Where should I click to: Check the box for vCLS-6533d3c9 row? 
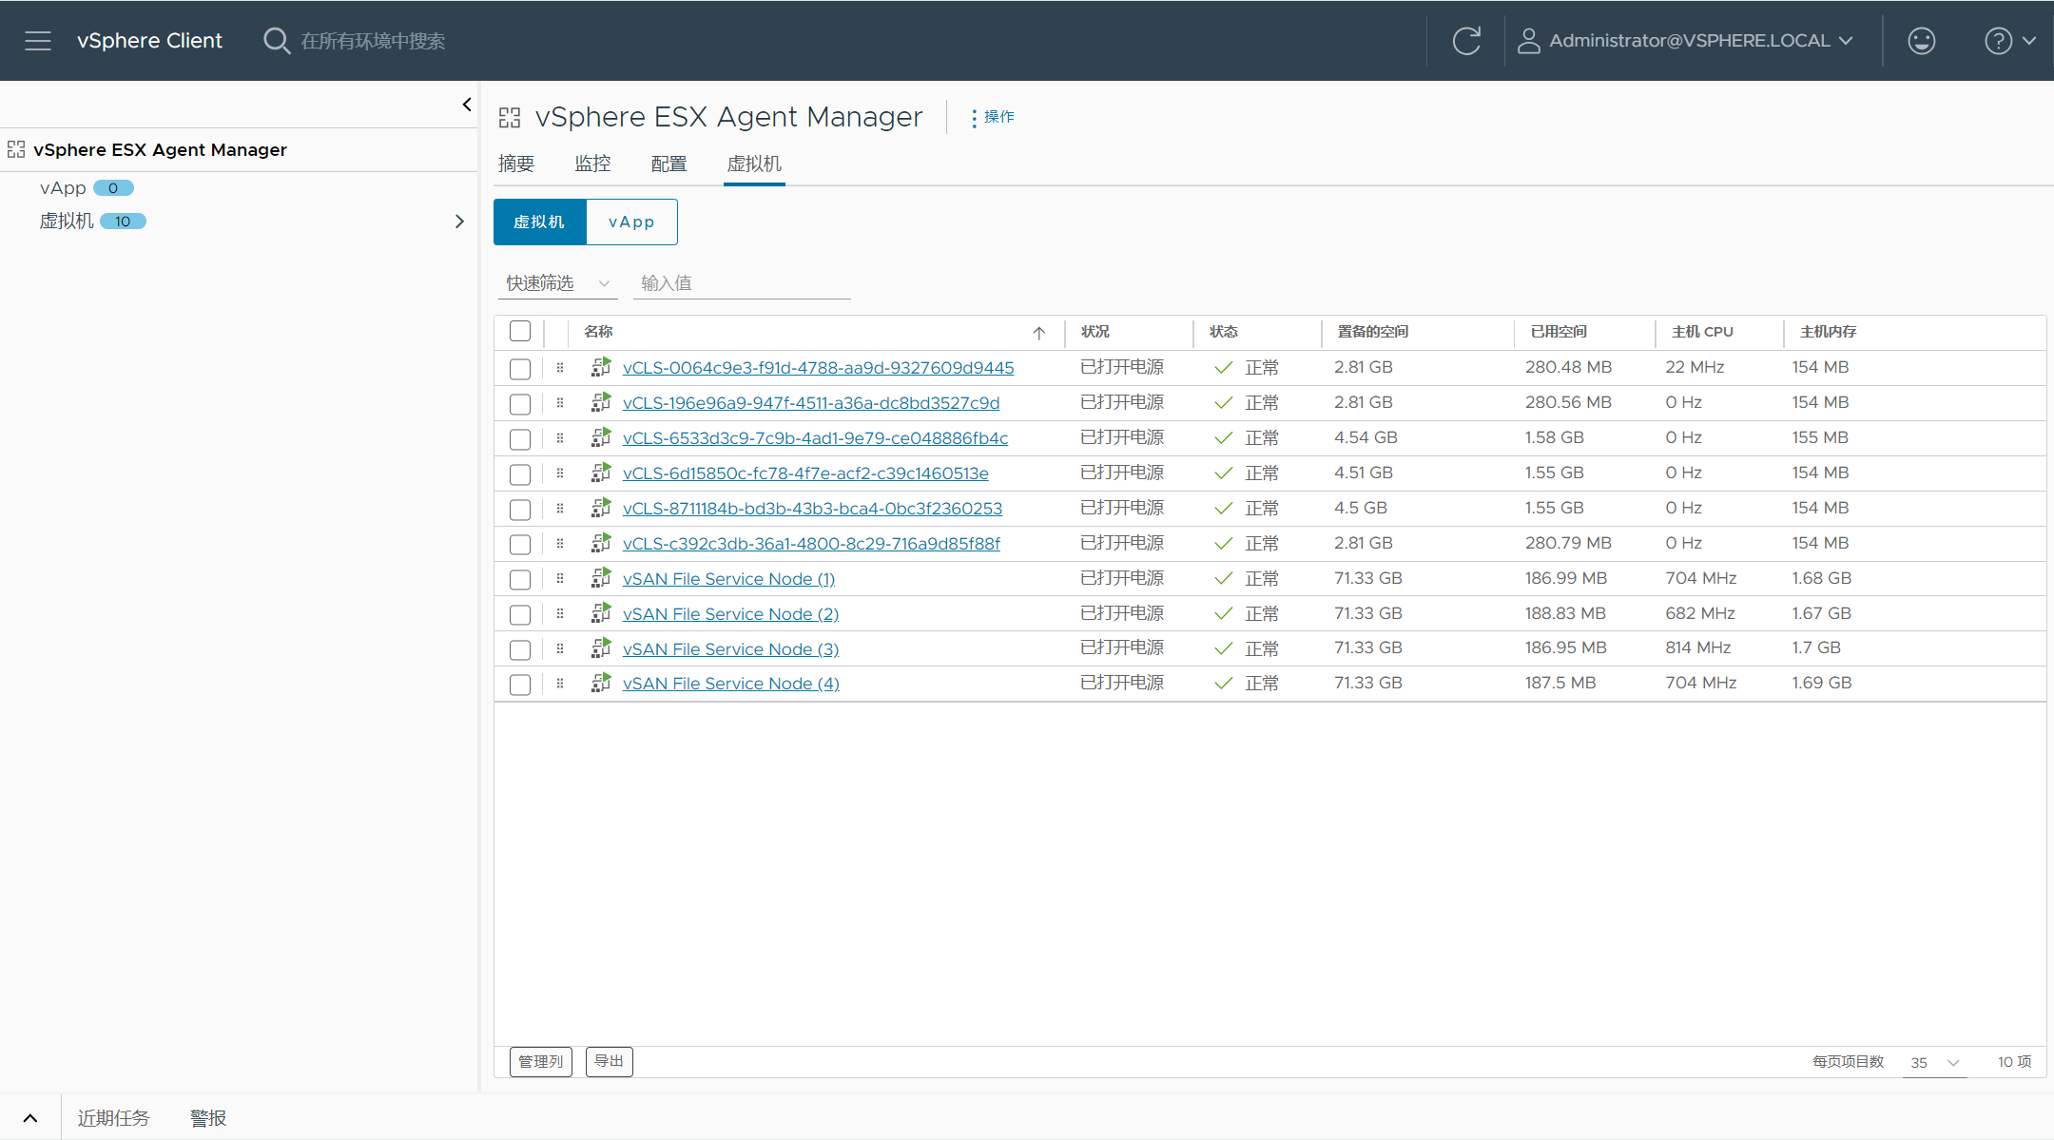tap(520, 439)
